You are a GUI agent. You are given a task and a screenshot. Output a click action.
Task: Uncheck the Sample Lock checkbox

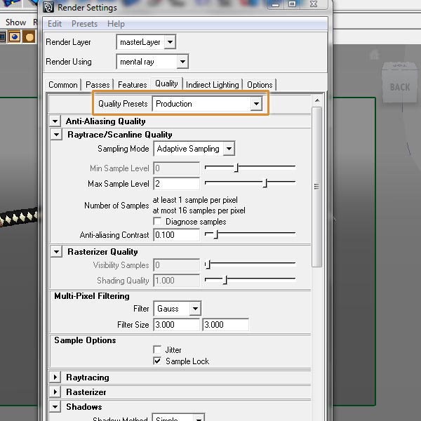coord(157,361)
